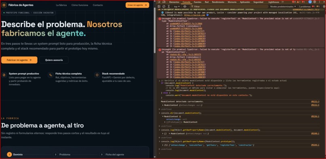
Task: Open the multi-tabs.js:470 source link
Action: point(309,13)
